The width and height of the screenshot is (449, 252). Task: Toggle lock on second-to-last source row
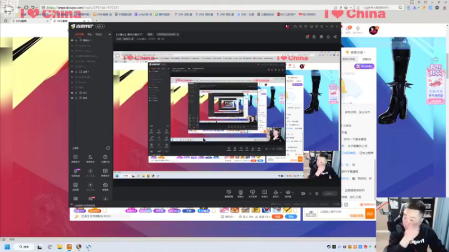(76, 92)
